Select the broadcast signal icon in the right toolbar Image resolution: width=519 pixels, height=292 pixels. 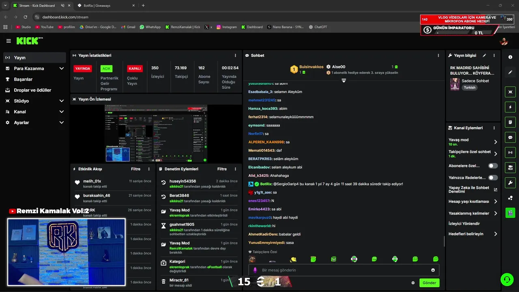[x=510, y=152]
